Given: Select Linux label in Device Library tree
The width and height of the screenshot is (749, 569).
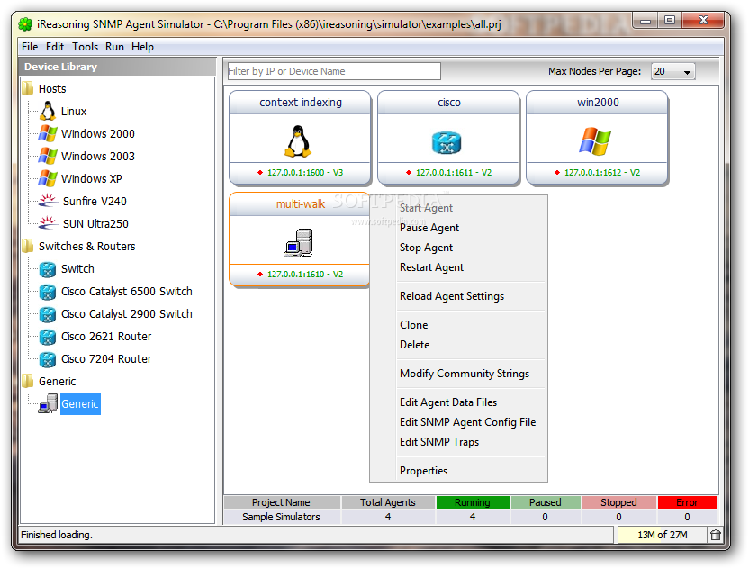Looking at the screenshot, I should [74, 112].
